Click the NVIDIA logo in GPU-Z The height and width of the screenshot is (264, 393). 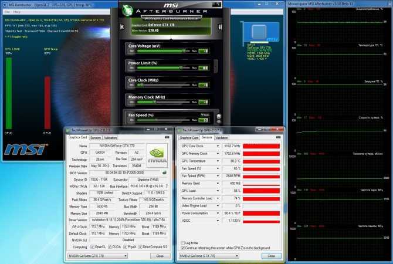157,155
